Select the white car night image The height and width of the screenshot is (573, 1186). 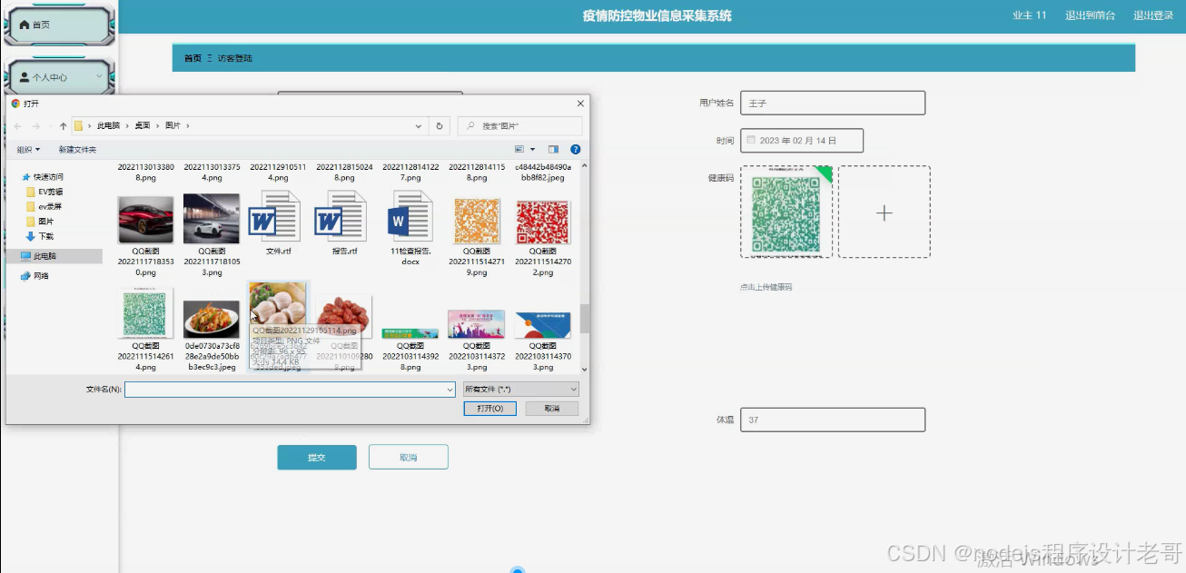tap(212, 219)
